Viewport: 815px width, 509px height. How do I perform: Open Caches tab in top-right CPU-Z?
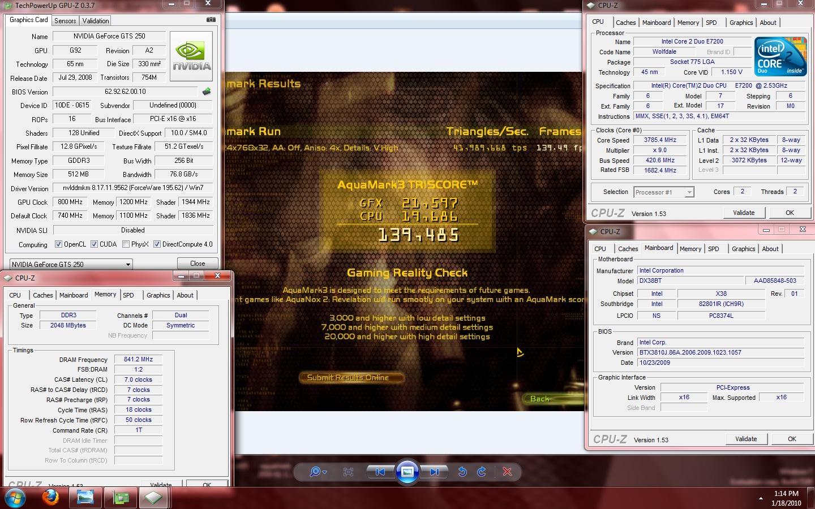click(x=626, y=23)
